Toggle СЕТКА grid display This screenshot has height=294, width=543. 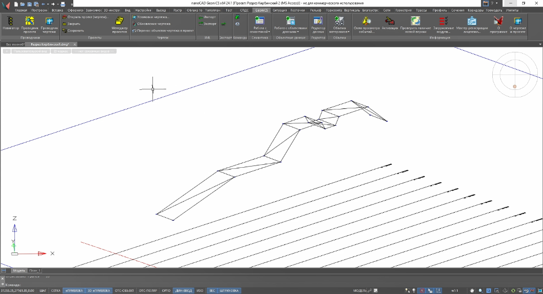55,291
